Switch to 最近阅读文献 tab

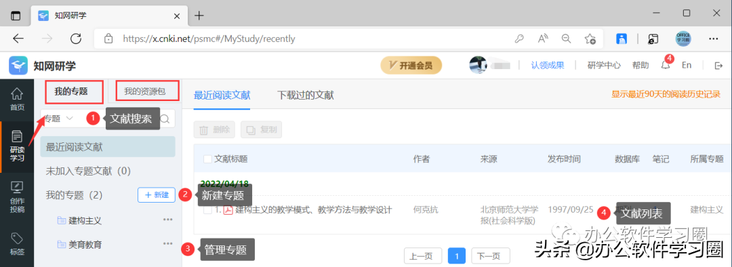coord(222,96)
